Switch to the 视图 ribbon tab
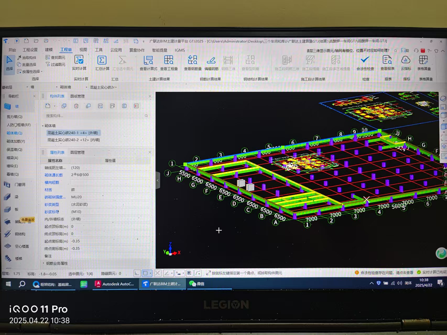 coord(83,50)
